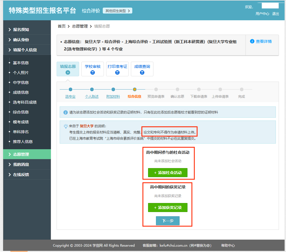The image size is (286, 252).
Task: Click the 综合信息 orange step circle
Action: [x=135, y=90]
